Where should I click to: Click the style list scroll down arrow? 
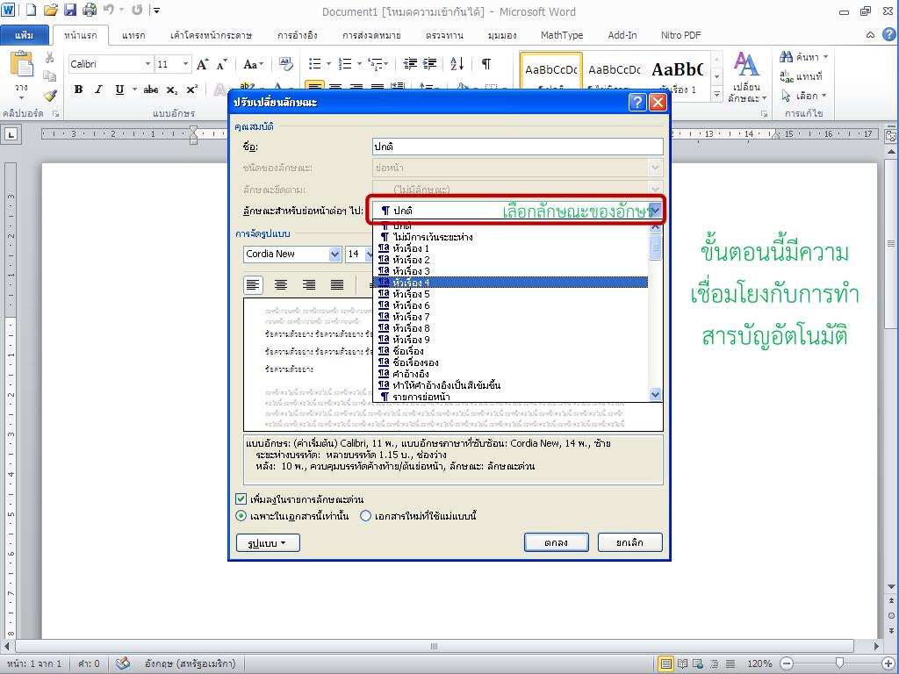point(655,394)
